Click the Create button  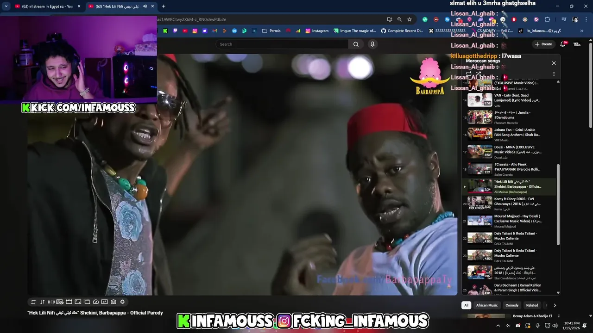tap(543, 44)
